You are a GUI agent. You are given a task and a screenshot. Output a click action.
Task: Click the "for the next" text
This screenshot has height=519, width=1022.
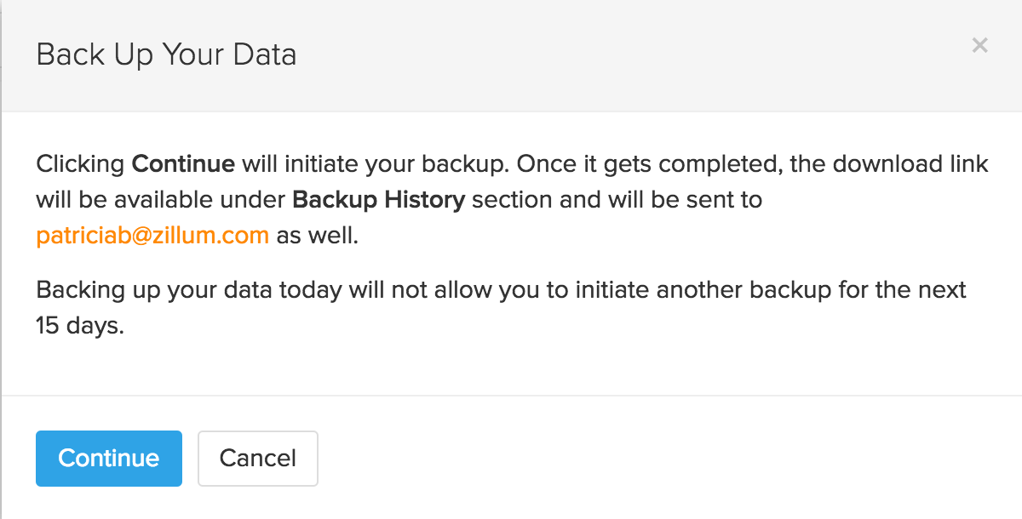pos(899,290)
